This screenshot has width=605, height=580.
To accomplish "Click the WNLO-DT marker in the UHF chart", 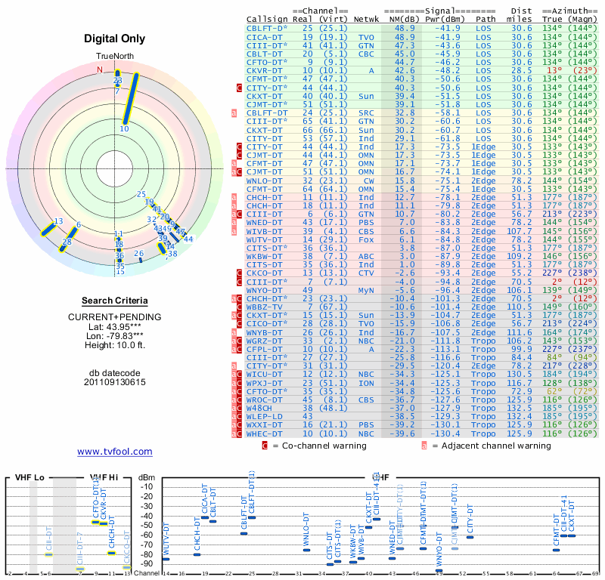I will click(x=307, y=550).
